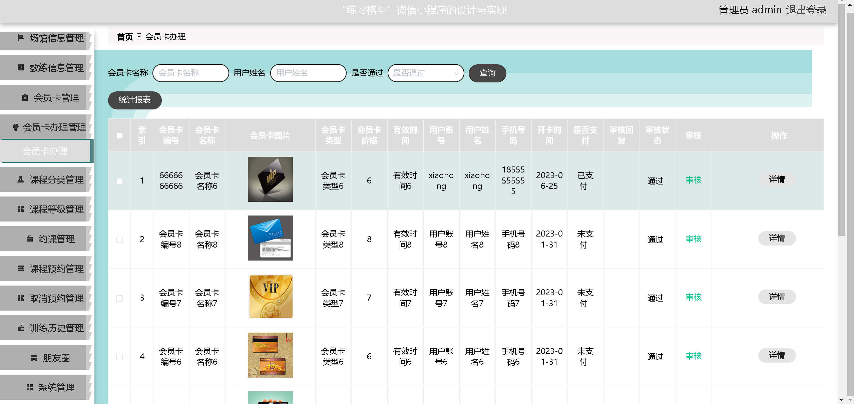Click the 会员卡图片 column header
This screenshot has height=404, width=854.
[x=270, y=135]
